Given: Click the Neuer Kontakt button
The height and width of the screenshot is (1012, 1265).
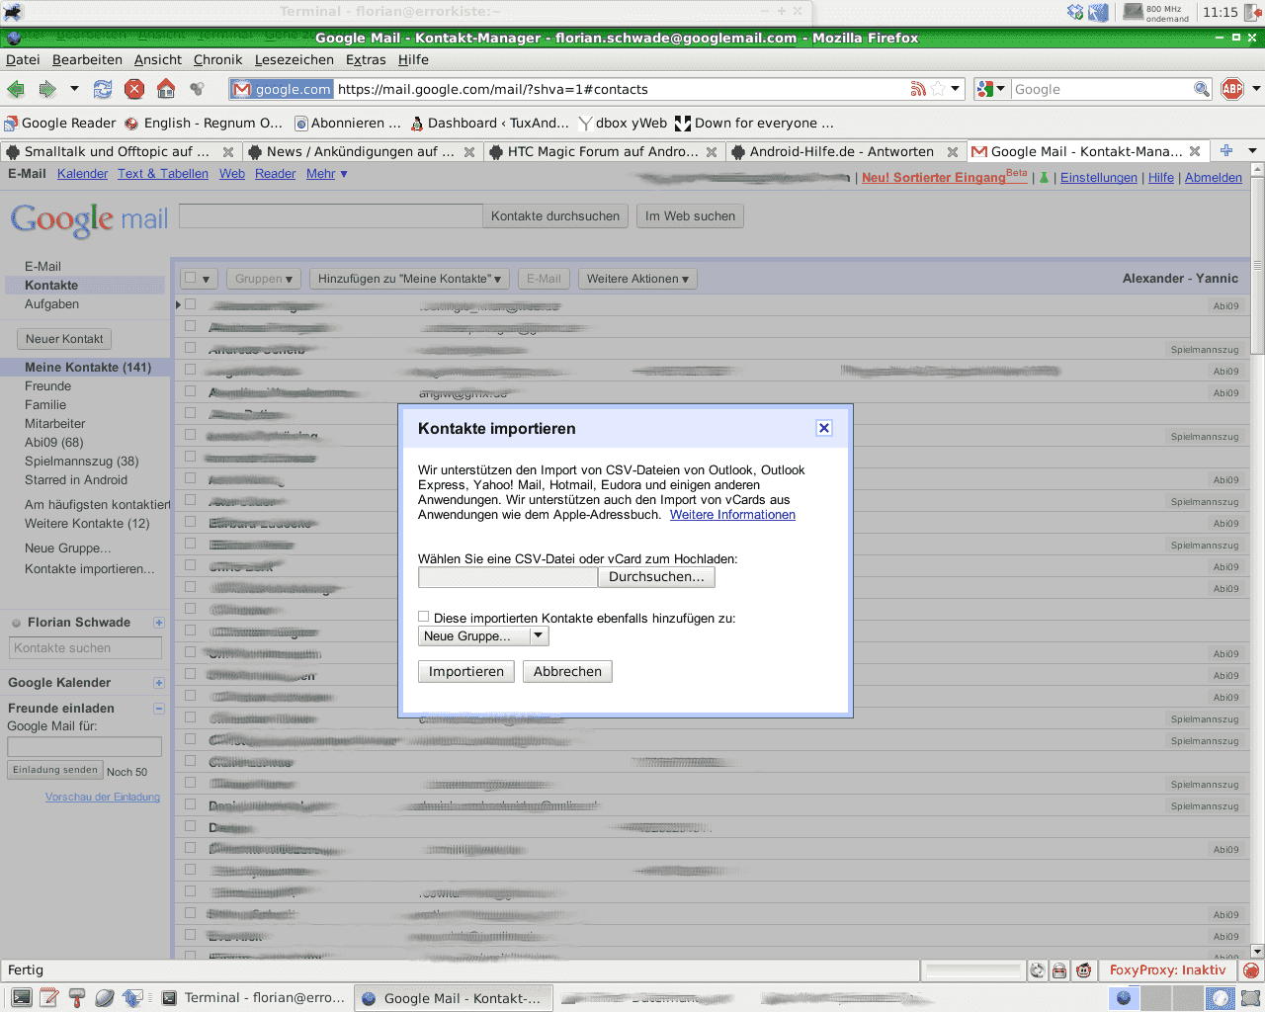Looking at the screenshot, I should (x=64, y=339).
